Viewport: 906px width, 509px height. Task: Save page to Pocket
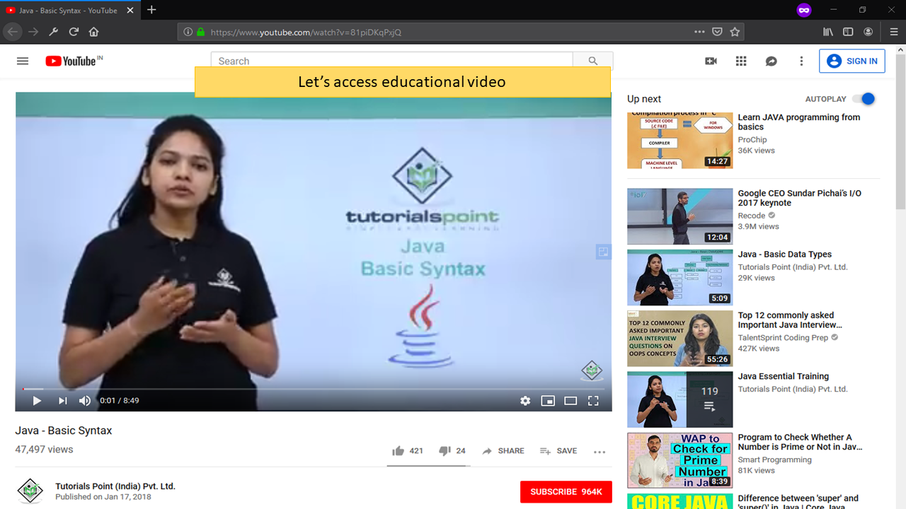click(717, 32)
